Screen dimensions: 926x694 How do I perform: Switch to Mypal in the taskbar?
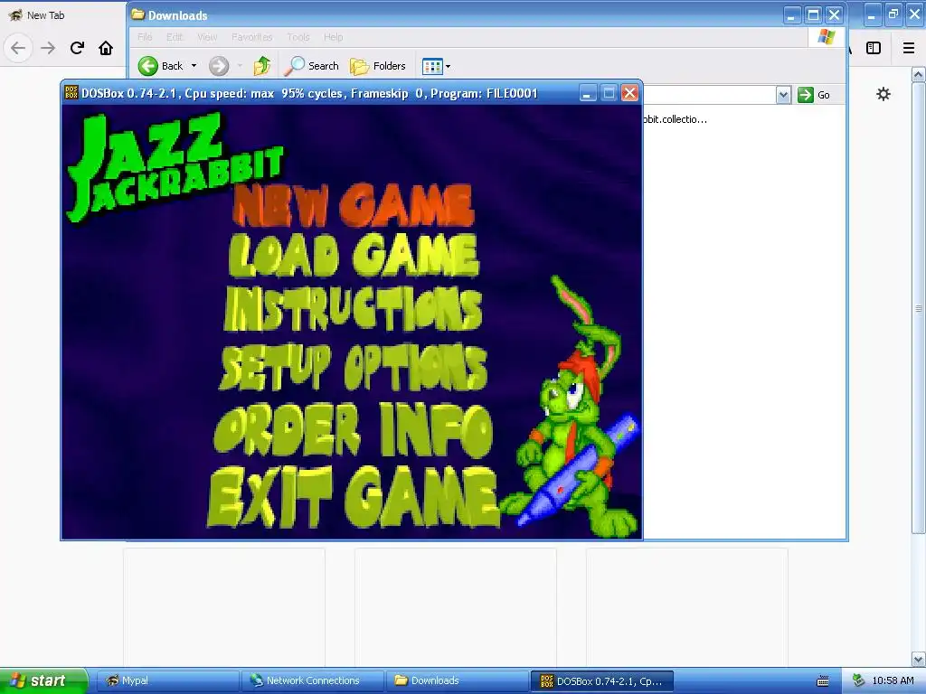[167, 680]
